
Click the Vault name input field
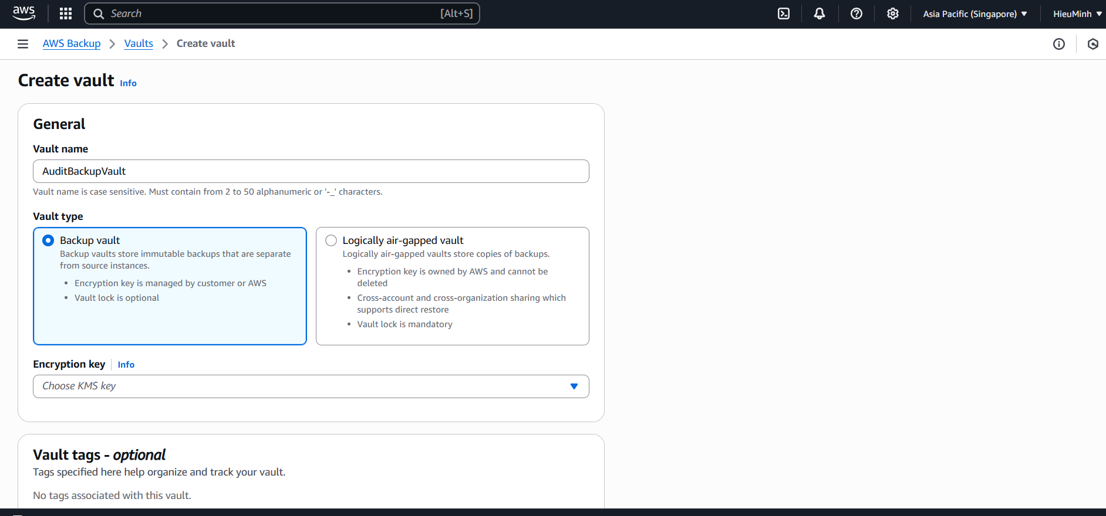(x=311, y=171)
